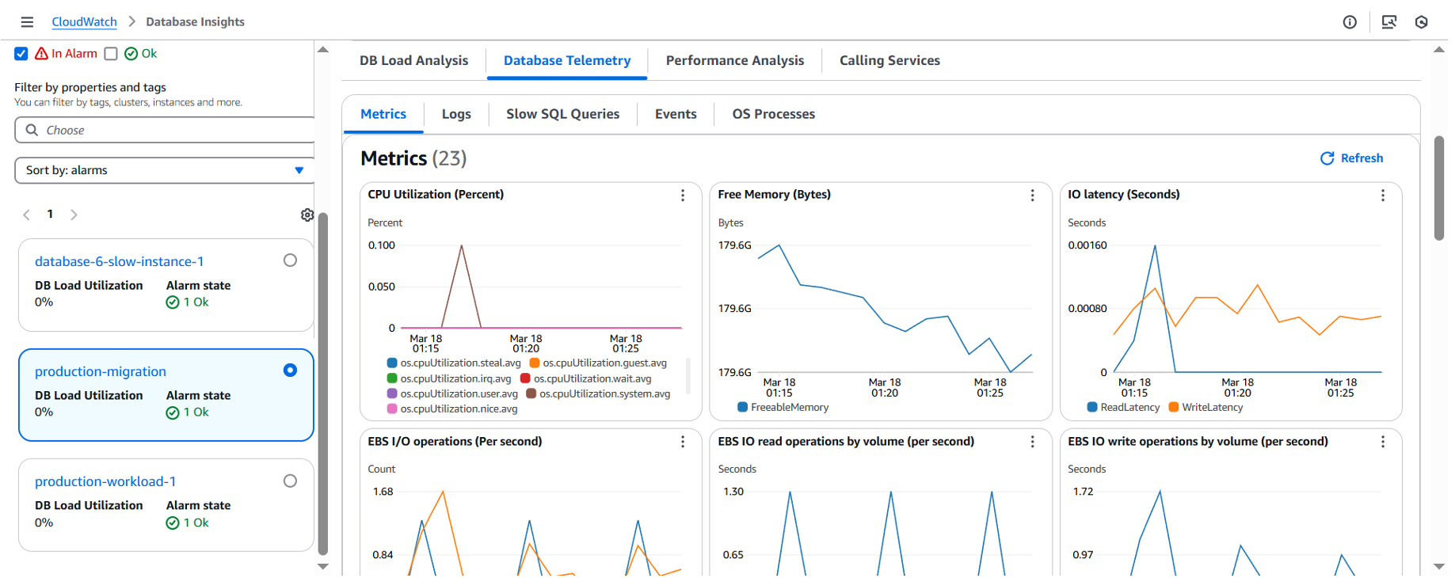This screenshot has height=578, width=1455.
Task: Switch to the DB Load Analysis tab
Action: point(413,61)
